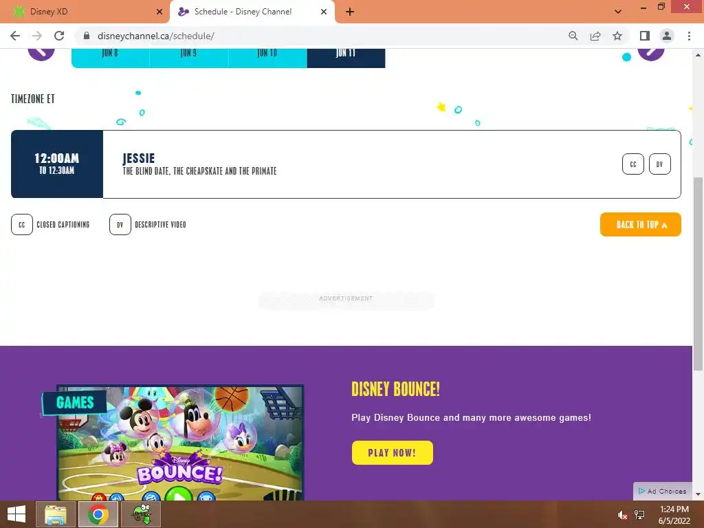Close the Disney XD tab
The height and width of the screenshot is (528, 704).
click(159, 12)
